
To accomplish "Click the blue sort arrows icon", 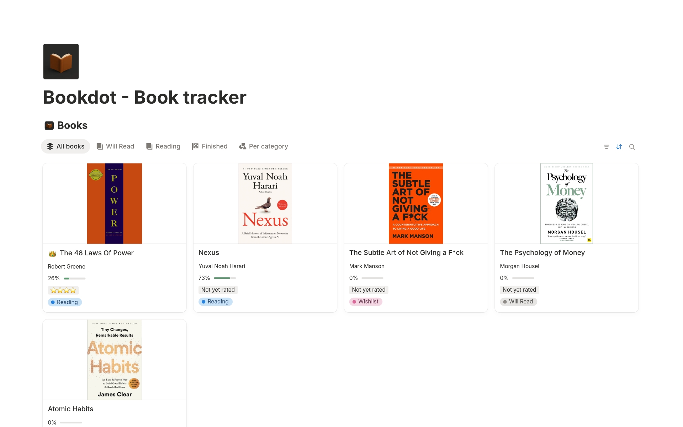I will [619, 146].
